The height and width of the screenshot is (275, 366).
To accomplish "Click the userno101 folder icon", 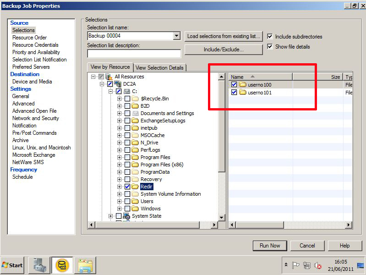I will tap(243, 92).
